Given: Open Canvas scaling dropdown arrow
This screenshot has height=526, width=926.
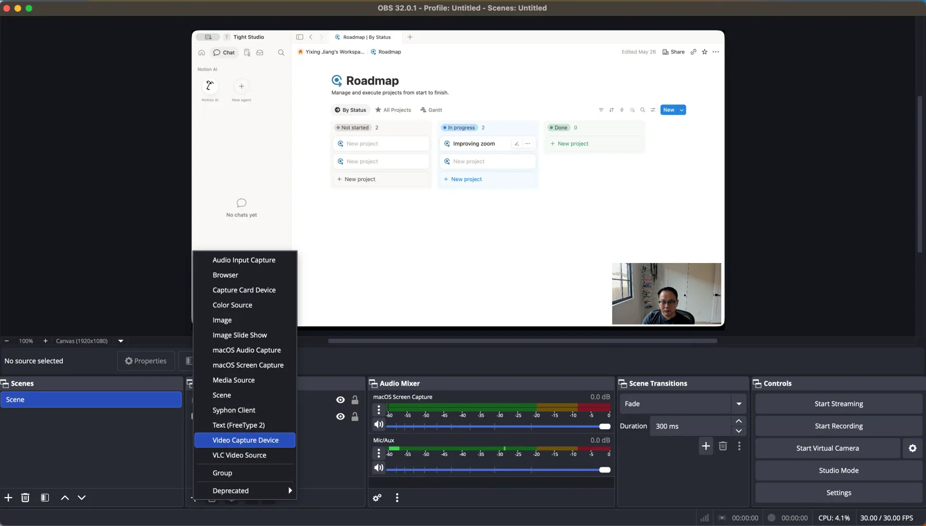Looking at the screenshot, I should pos(121,341).
